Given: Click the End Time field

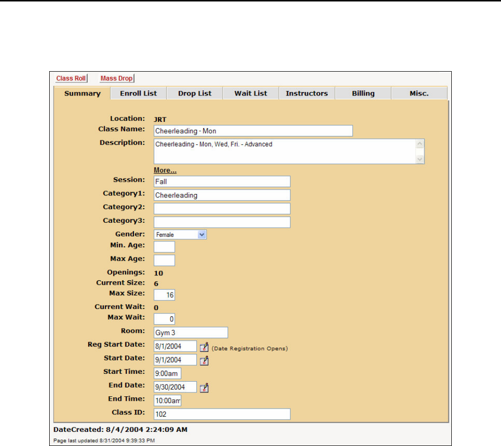Looking at the screenshot, I should [168, 401].
